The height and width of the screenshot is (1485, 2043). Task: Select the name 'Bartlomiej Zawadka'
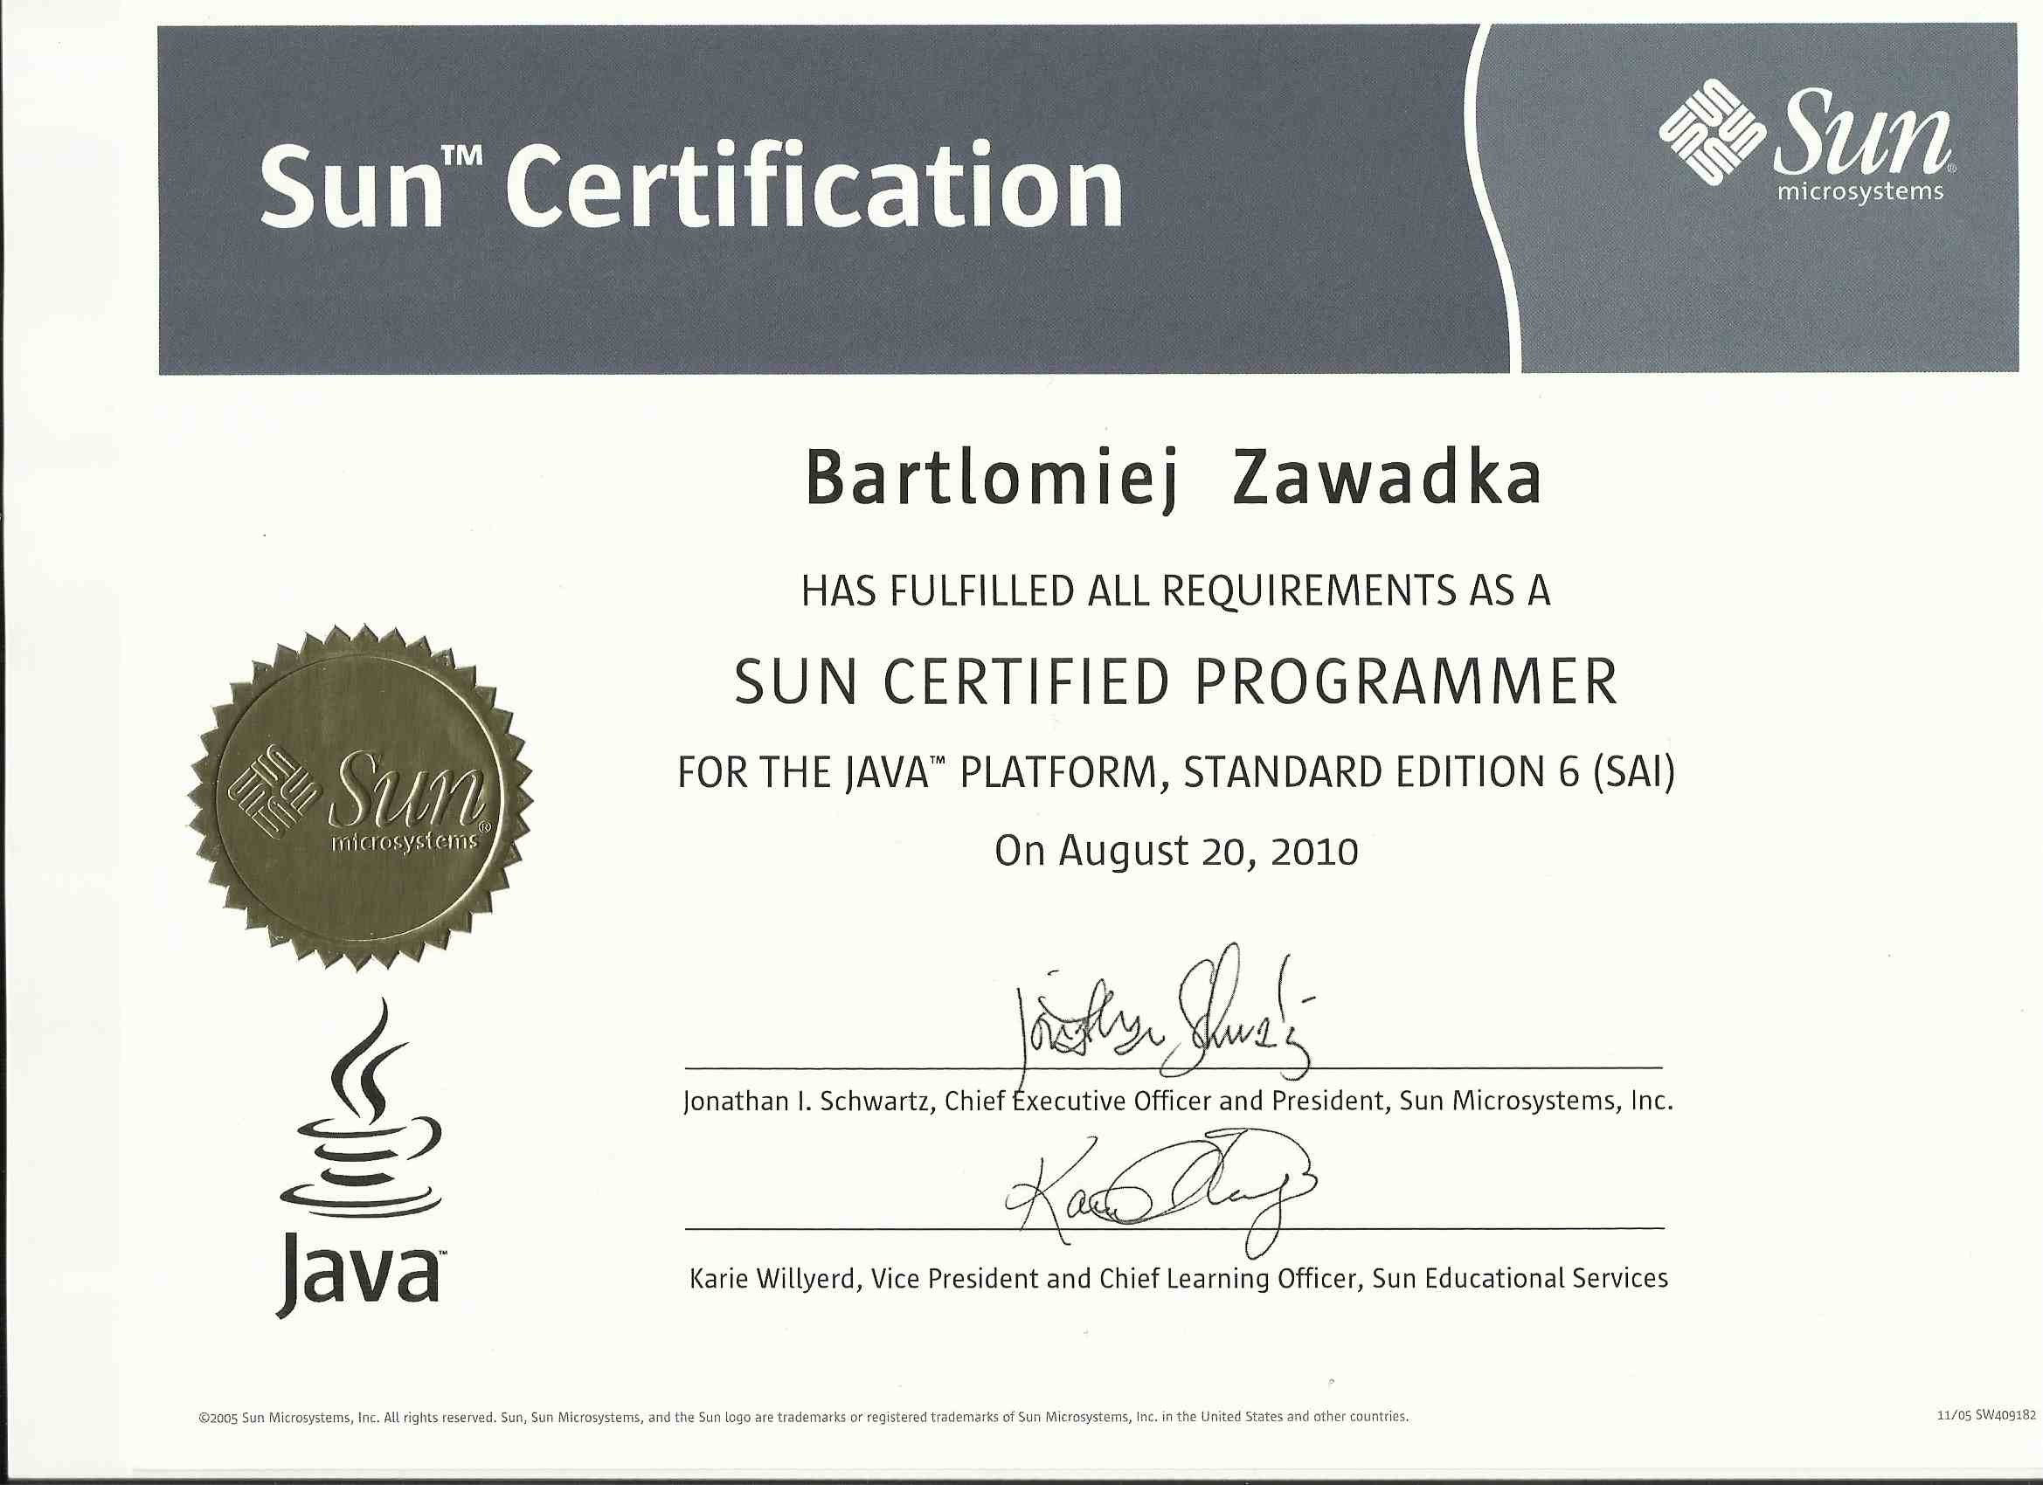[x=1173, y=479]
